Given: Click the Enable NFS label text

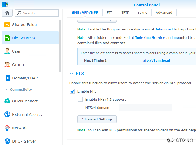Looking at the screenshot, I should click(87, 91).
